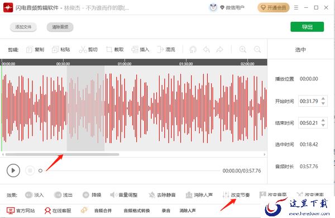Apply the 降噪 noise reduction effect
Image resolution: width=335 pixels, height=218 pixels.
[92, 195]
